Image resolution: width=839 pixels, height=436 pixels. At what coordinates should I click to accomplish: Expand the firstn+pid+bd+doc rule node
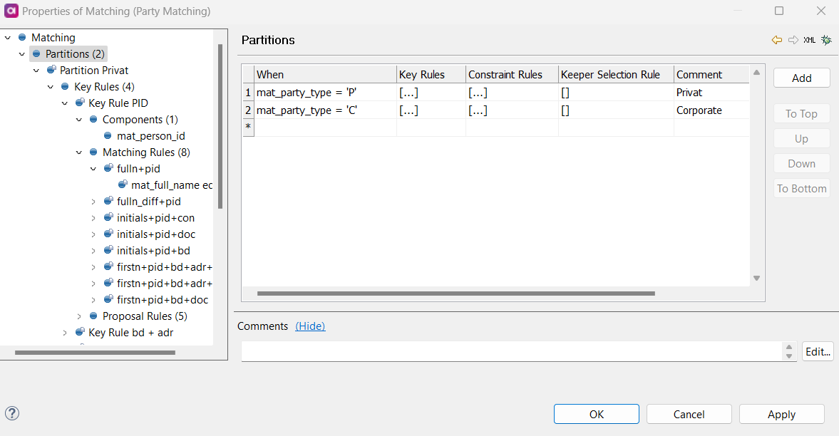coord(93,300)
